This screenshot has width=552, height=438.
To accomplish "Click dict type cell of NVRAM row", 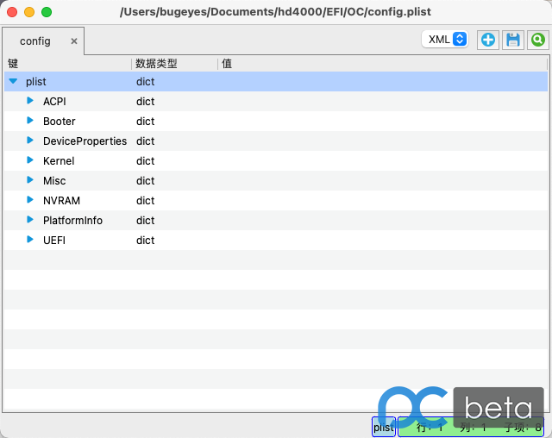I will tap(146, 201).
